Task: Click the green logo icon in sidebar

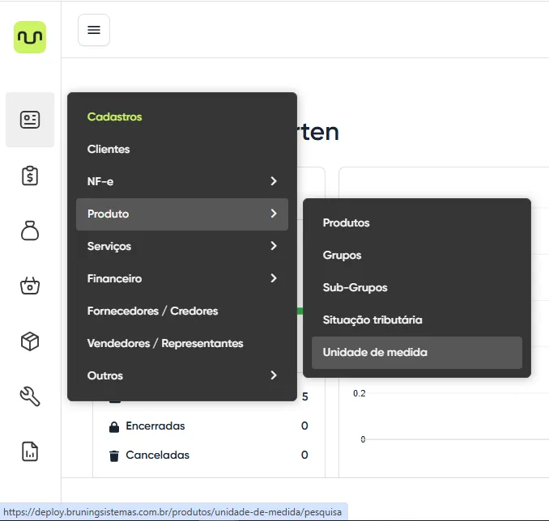Action: click(x=30, y=37)
